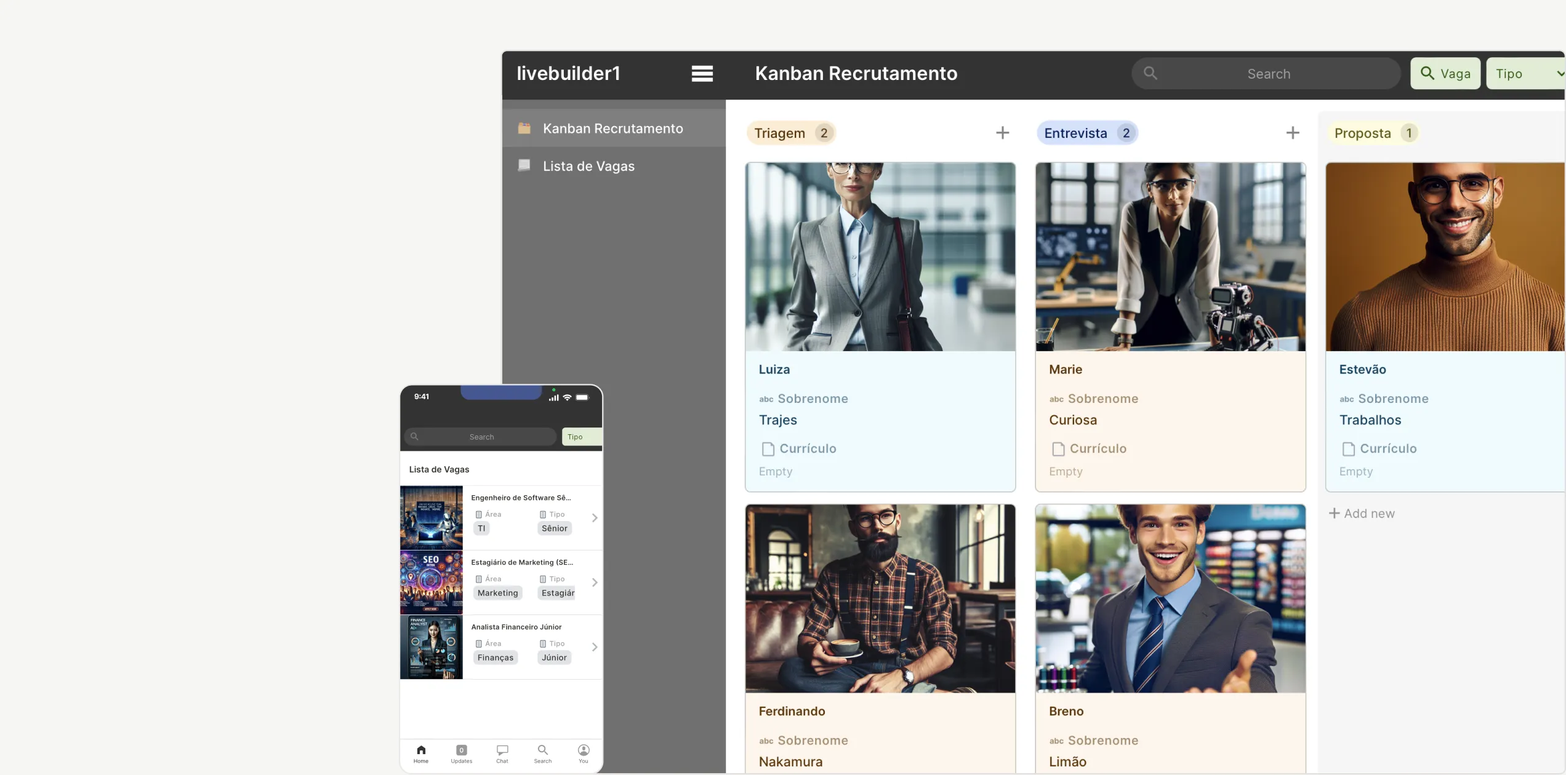Click the name Estevão on the card

point(1362,370)
